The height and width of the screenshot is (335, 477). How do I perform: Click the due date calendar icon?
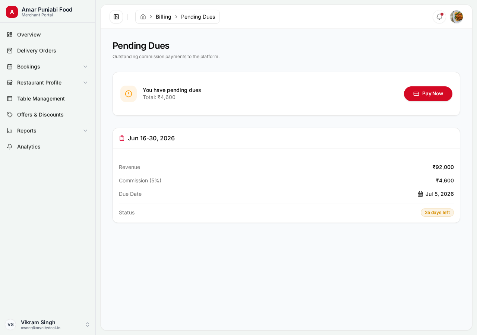(420, 194)
